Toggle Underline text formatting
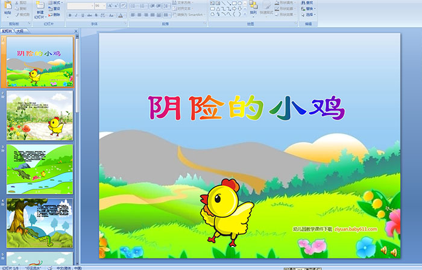The image size is (422, 270). (82, 15)
